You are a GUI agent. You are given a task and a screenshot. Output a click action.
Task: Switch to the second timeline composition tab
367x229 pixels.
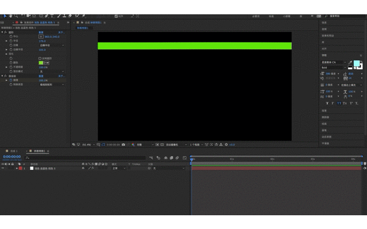[x=37, y=151]
